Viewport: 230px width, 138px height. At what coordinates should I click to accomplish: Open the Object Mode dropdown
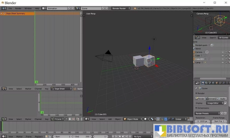click(x=132, y=119)
